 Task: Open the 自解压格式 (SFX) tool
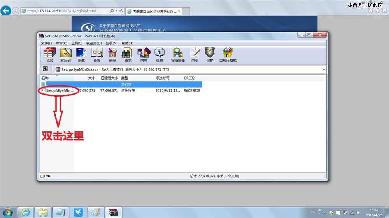point(228,54)
